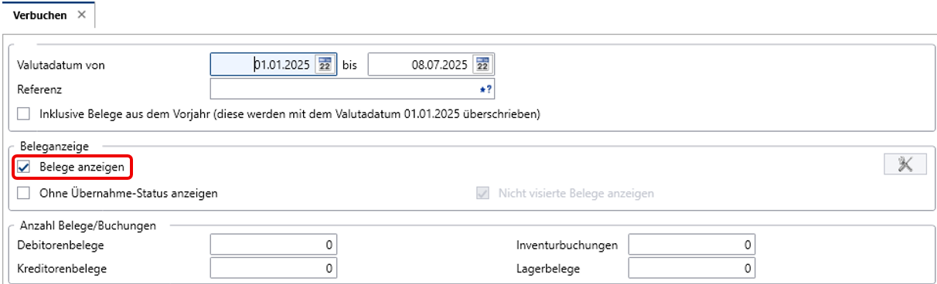Image resolution: width=937 pixels, height=284 pixels.
Task: Uncheck Belege anzeigen checkbox
Action: 23,166
